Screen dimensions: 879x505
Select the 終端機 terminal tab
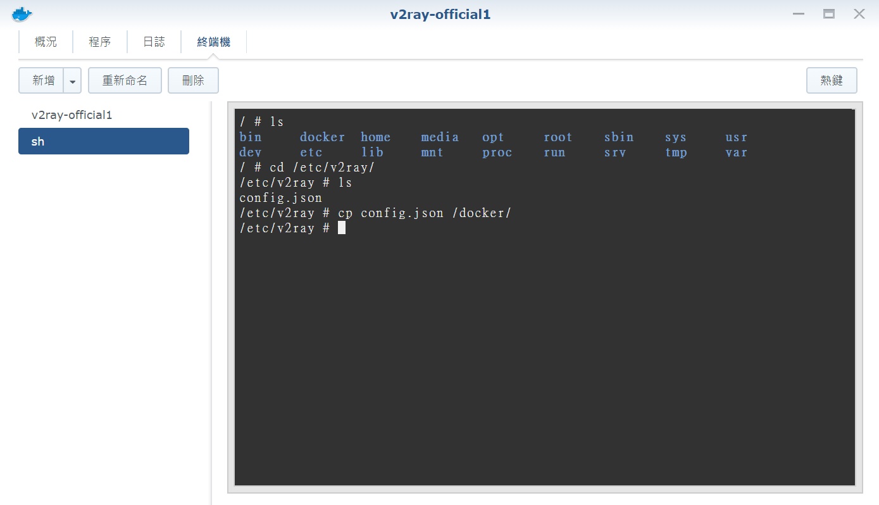point(213,41)
